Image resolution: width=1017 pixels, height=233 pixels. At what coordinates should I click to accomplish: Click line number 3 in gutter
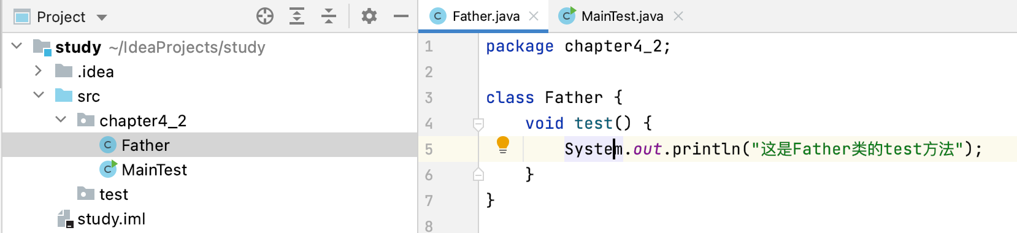tap(429, 97)
